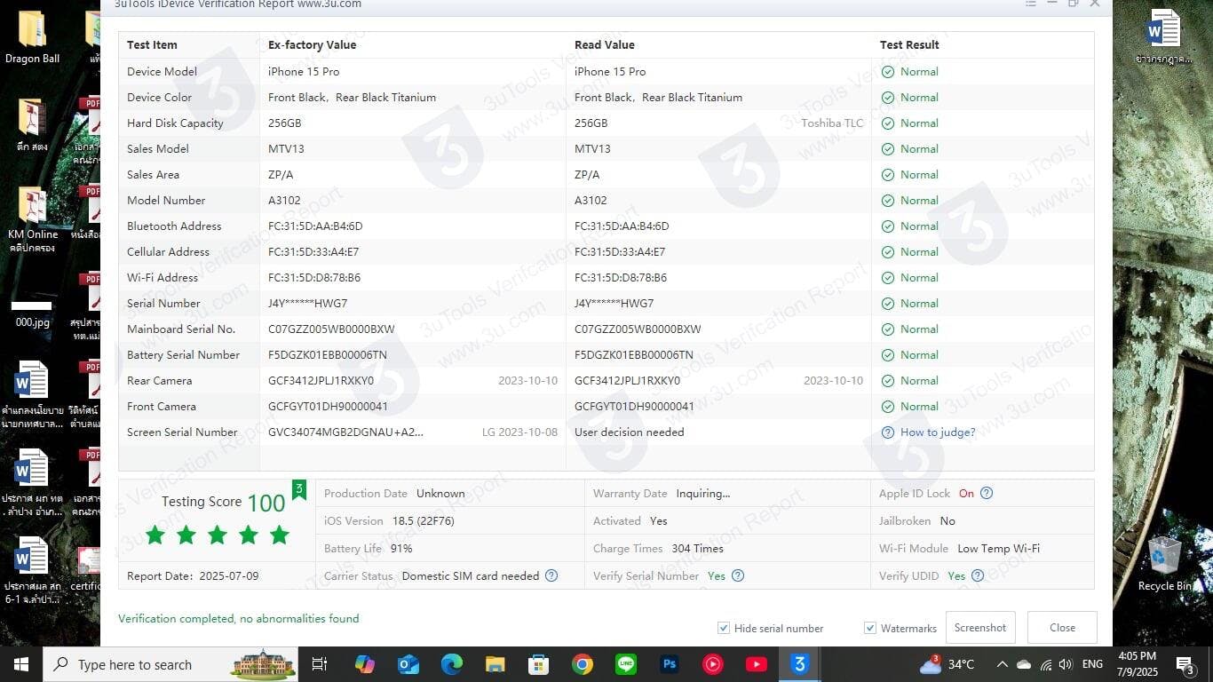The image size is (1213, 682).
Task: Switch the ENG input language indicator
Action: coord(1092,664)
